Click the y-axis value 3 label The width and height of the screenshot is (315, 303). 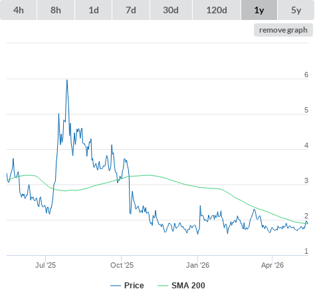pos(306,180)
